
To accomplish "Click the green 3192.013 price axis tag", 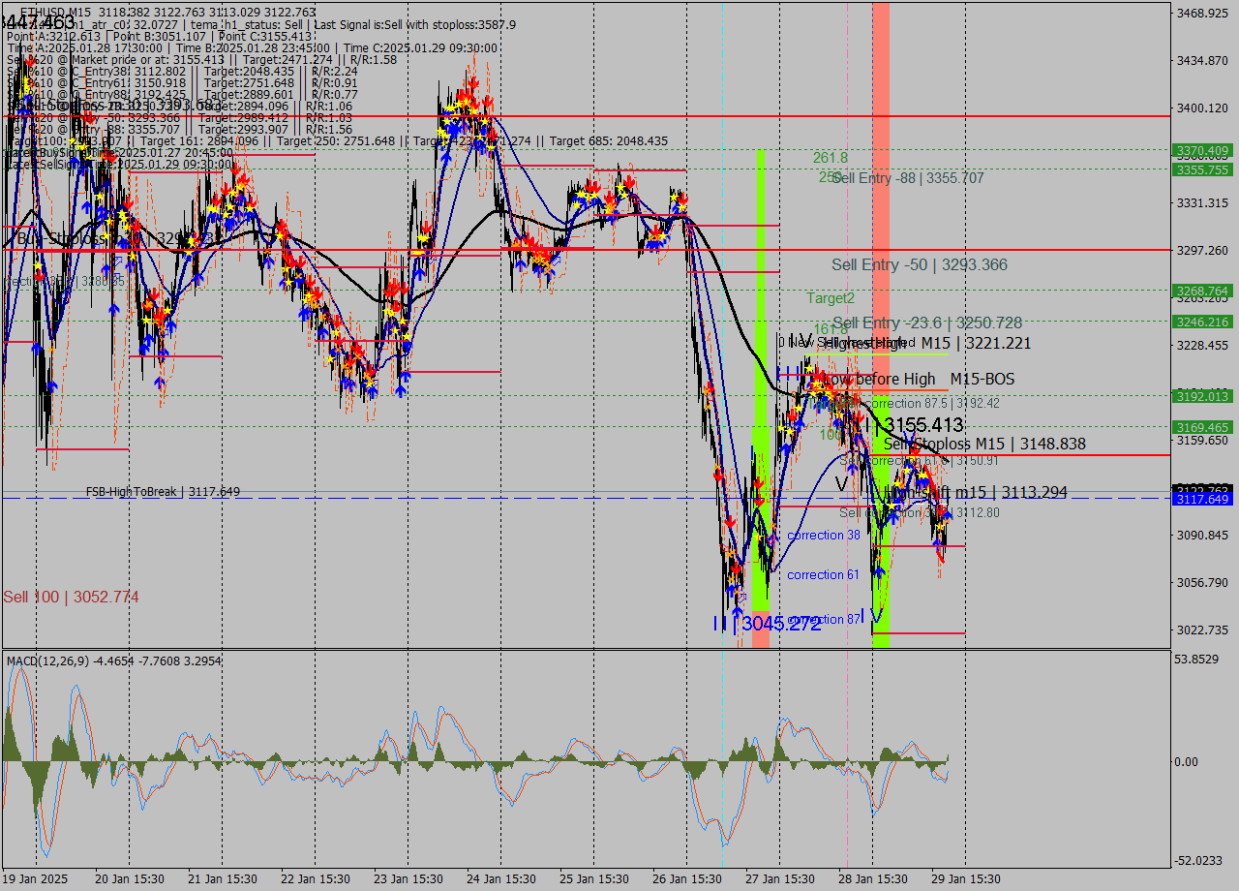I will (x=1201, y=396).
